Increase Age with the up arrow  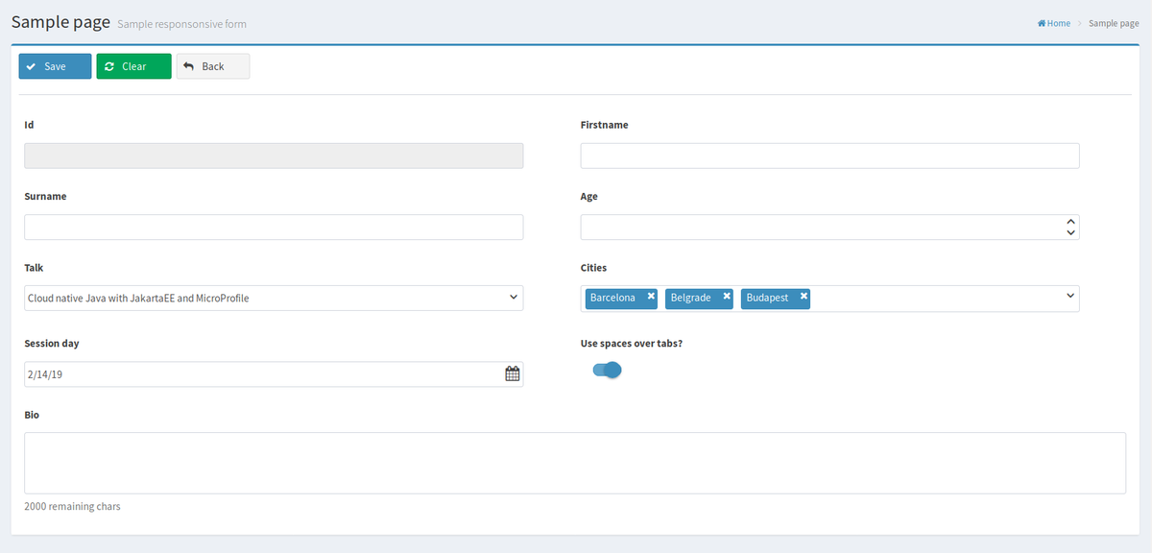(x=1070, y=222)
